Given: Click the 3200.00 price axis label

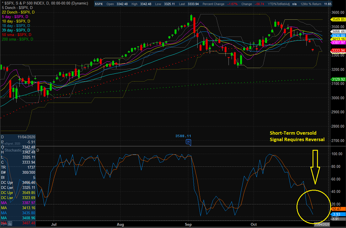Looking at the screenshot, I should (338, 69).
